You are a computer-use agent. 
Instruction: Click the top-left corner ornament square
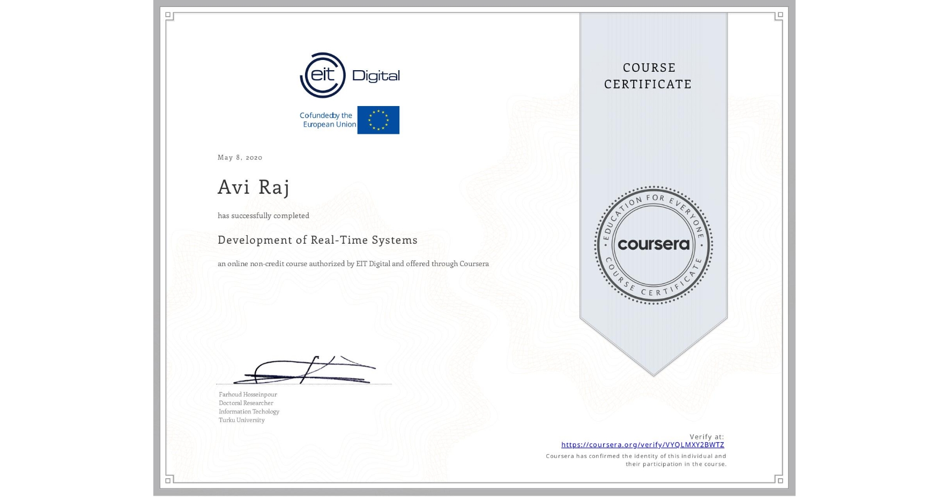click(169, 15)
